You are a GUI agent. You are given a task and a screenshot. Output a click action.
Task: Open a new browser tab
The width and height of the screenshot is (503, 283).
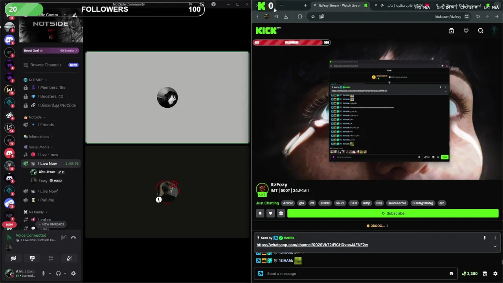point(305,6)
